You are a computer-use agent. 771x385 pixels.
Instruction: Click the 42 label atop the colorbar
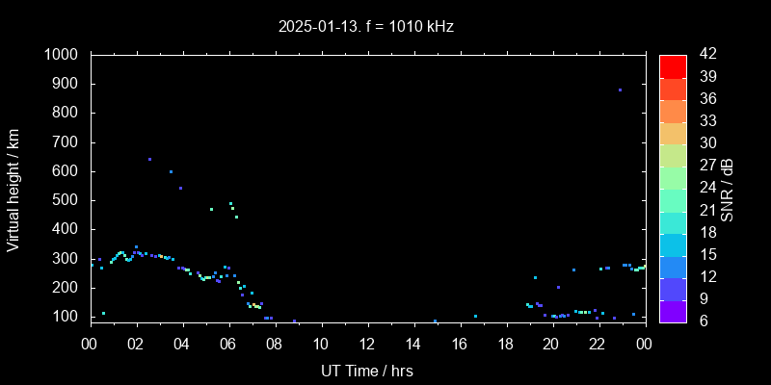click(705, 55)
